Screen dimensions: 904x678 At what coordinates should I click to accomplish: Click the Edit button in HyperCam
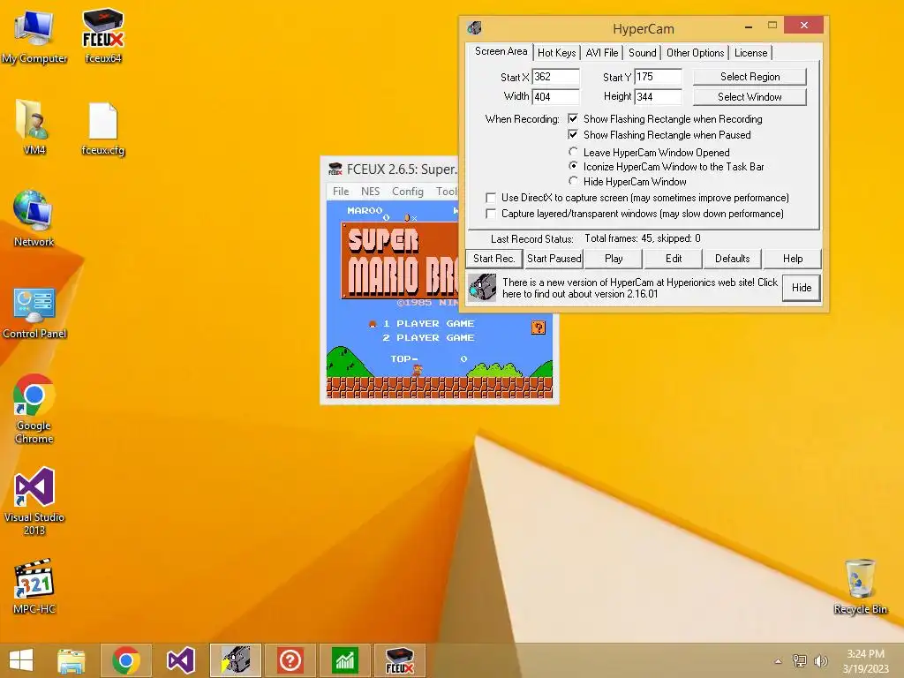tap(674, 259)
